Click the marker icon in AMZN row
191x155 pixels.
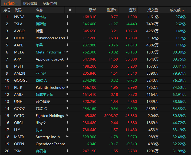coord(67,73)
